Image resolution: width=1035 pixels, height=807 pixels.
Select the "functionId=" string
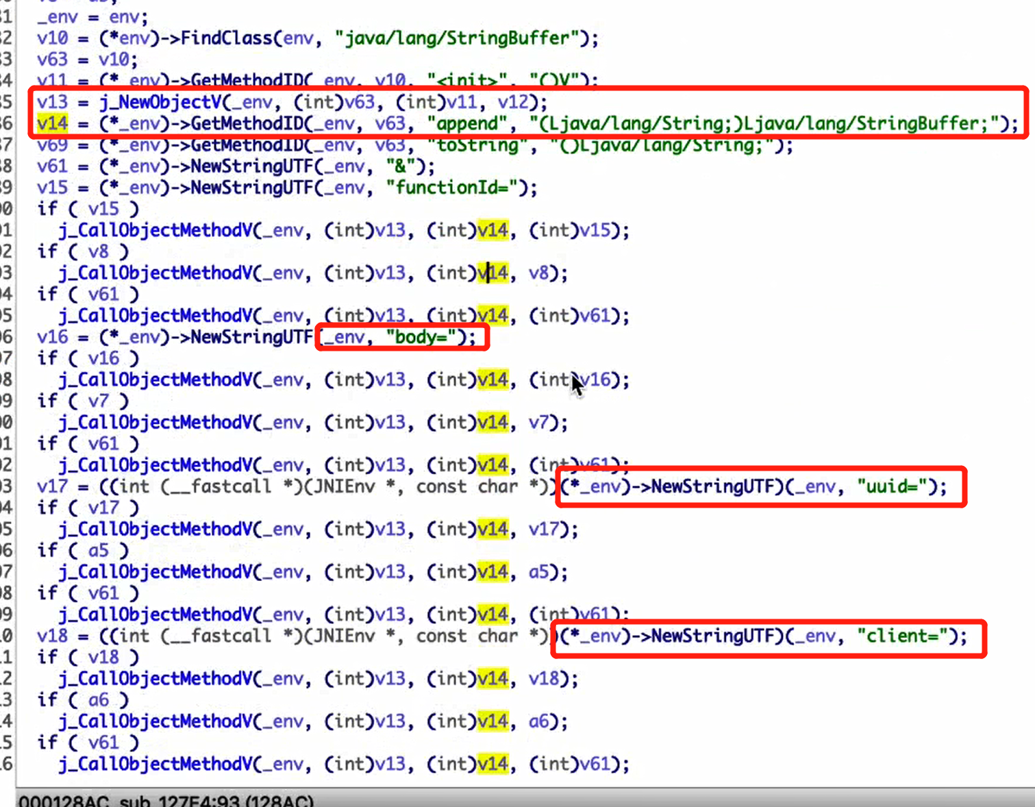coord(452,188)
